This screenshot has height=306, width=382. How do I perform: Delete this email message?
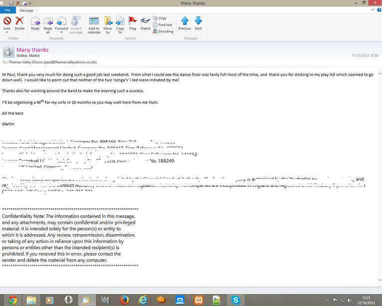click(x=19, y=21)
